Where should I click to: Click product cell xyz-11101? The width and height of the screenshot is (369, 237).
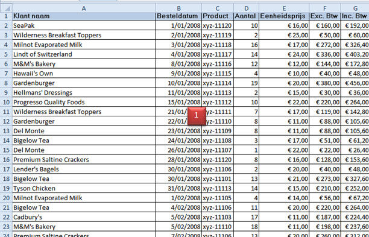[218, 179]
